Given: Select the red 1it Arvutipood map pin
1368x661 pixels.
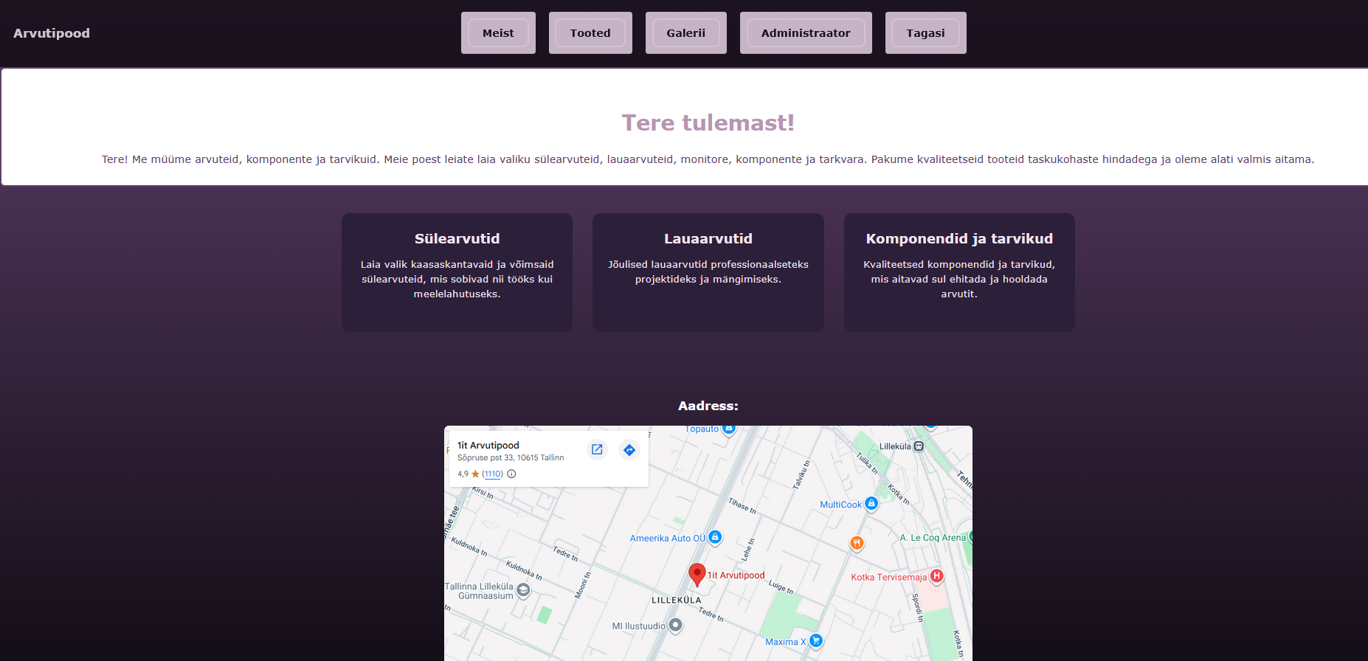Looking at the screenshot, I should click(697, 574).
